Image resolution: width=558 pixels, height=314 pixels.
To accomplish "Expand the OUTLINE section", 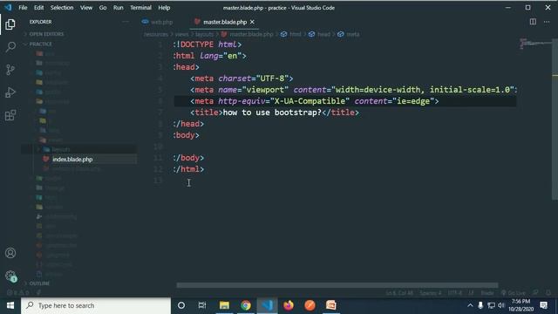I will coord(39,283).
